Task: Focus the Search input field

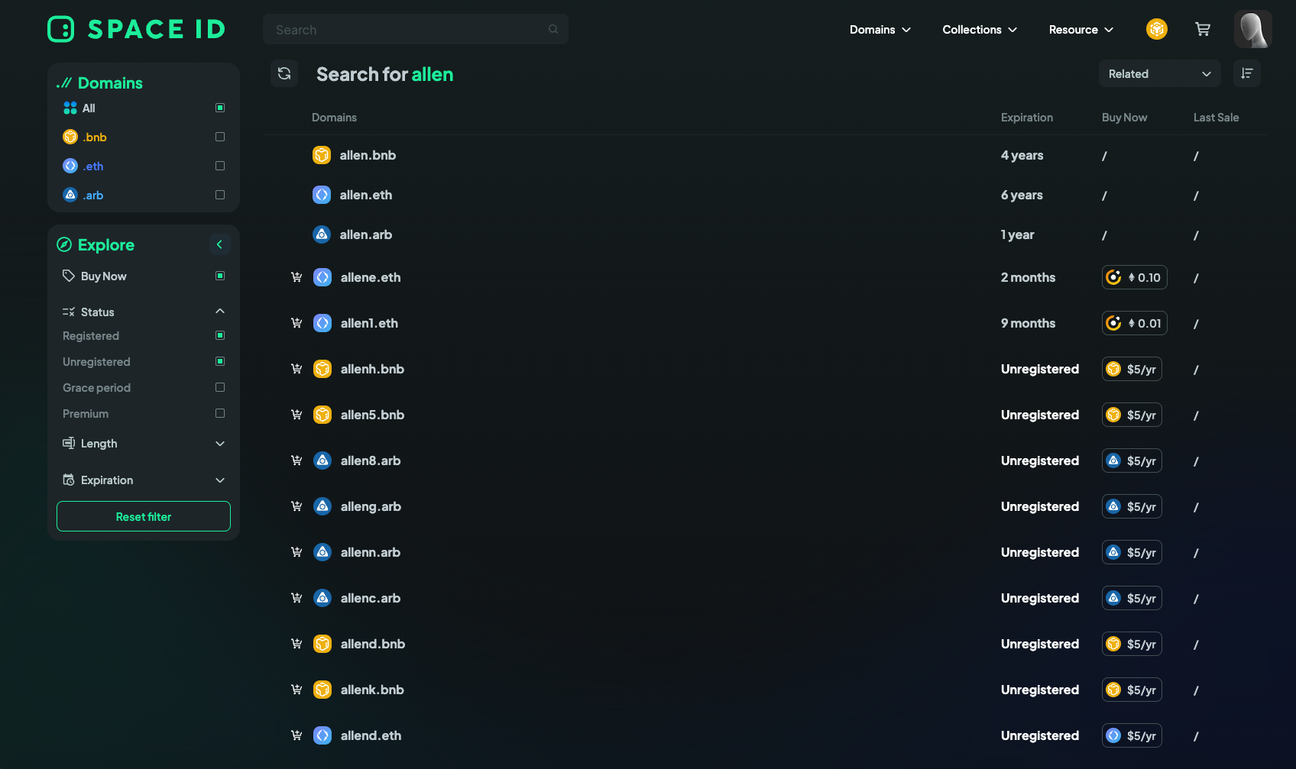Action: (410, 29)
